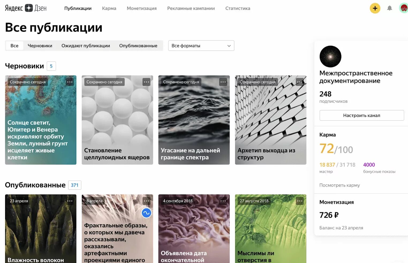Screen dimensions: 408x263
Task: Open three-dot menu on 23 апреля card
Action: [70, 201]
